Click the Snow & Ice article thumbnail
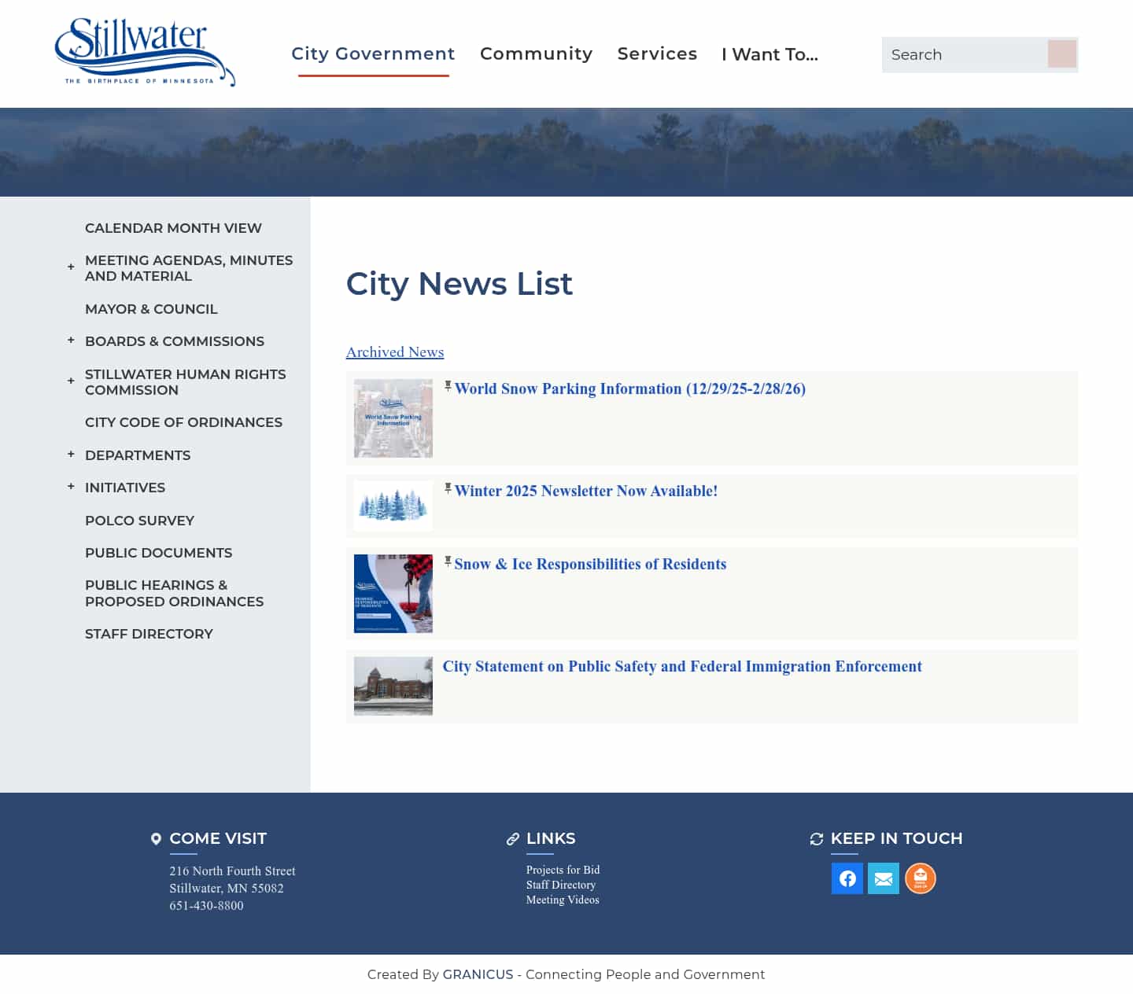The height and width of the screenshot is (994, 1133). pyautogui.click(x=393, y=593)
